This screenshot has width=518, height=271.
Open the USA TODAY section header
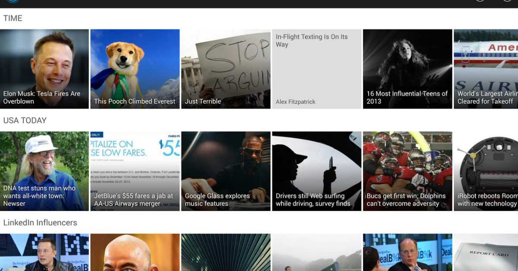(25, 120)
